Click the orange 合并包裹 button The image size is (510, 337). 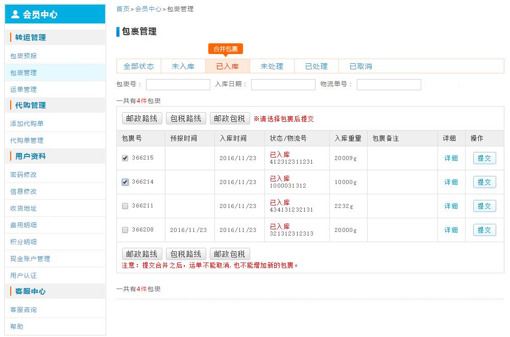click(225, 49)
